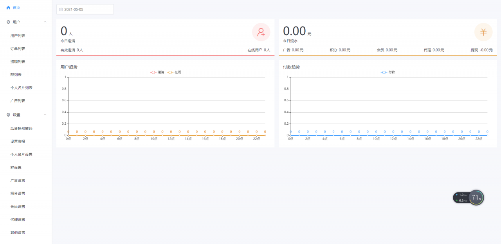This screenshot has height=244, width=501.
Task: Click the calendar icon in the date field
Action: click(61, 9)
